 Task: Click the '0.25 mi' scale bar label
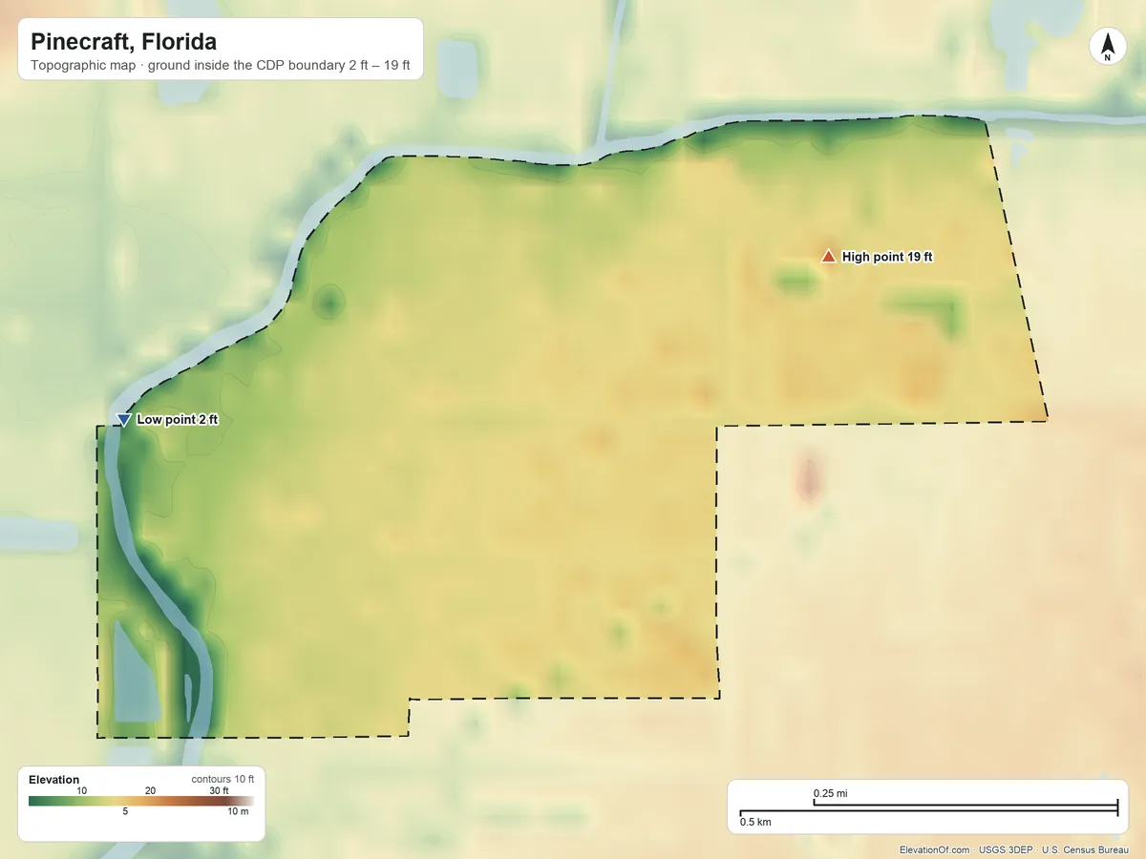click(831, 793)
